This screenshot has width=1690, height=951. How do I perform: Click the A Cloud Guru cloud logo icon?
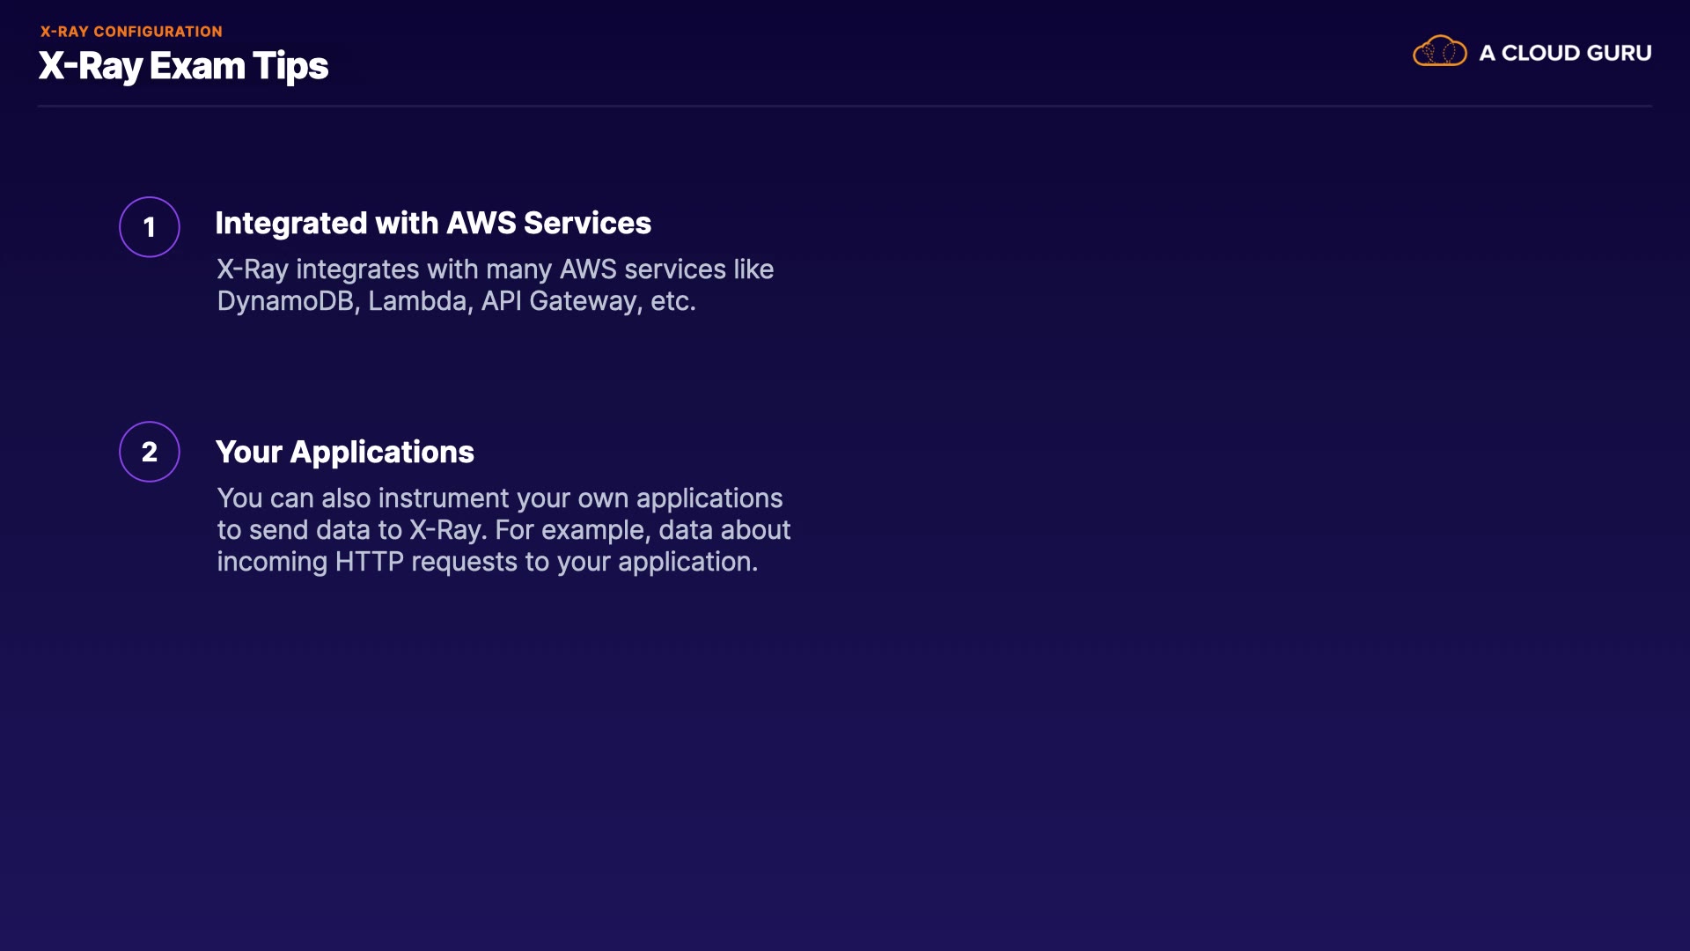click(1439, 52)
